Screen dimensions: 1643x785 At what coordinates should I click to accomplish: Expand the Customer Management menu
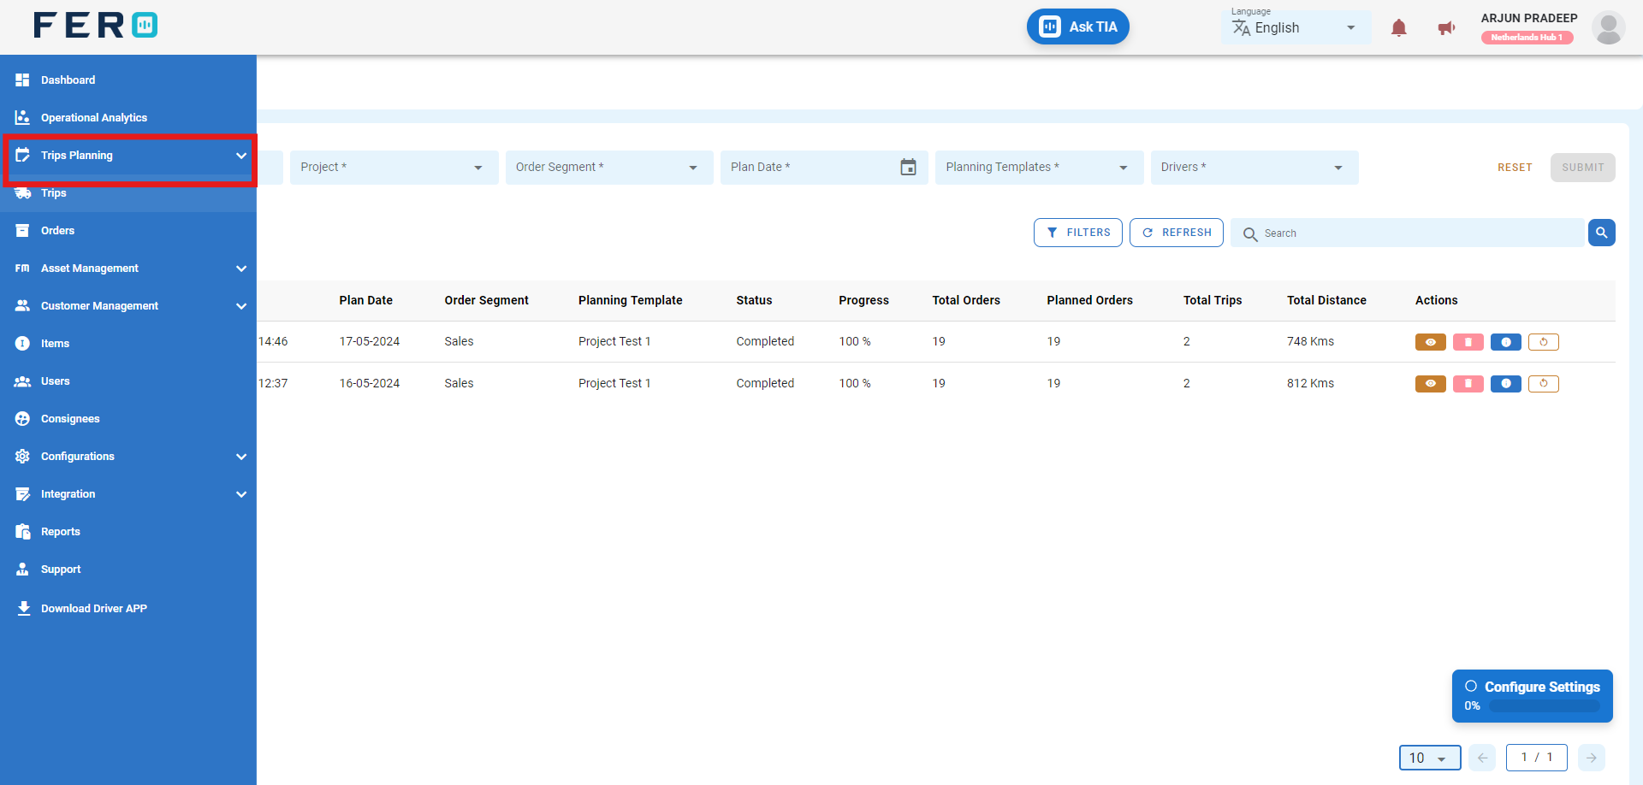pyautogui.click(x=128, y=305)
